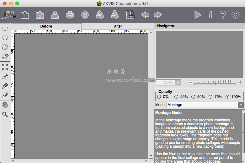This screenshot has width=245, height=163.
Task: Undo with the left arrow icon
Action: pos(145,15)
